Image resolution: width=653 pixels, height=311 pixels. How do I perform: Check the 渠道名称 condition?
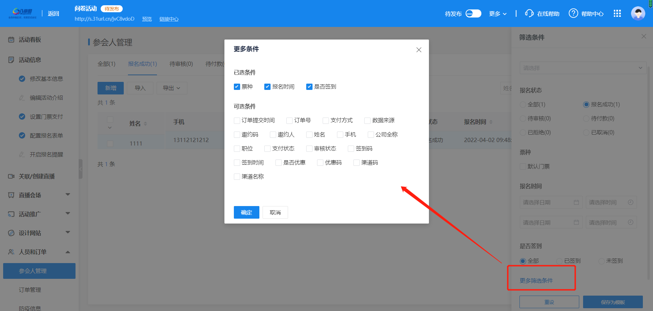[x=237, y=177]
